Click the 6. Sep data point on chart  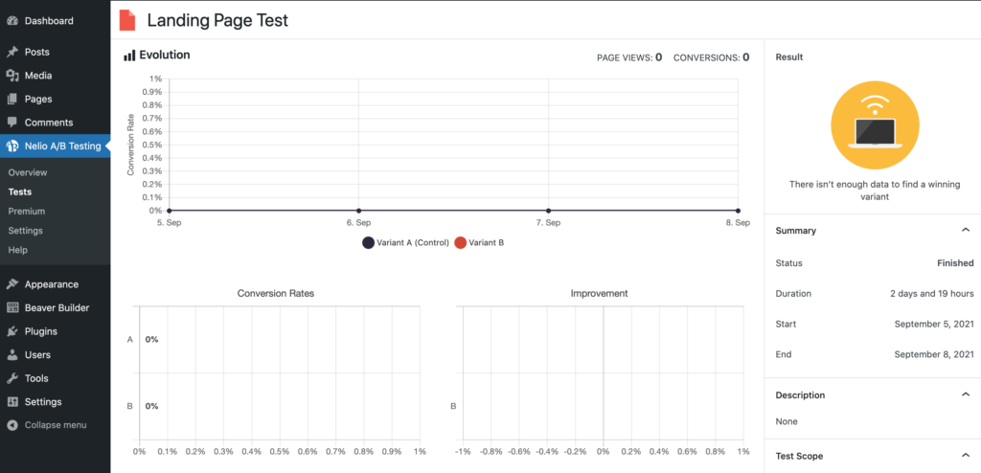[x=358, y=211]
